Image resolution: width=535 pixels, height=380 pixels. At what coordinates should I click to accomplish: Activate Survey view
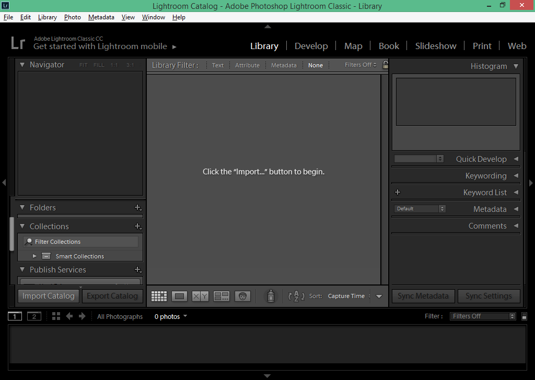click(221, 296)
